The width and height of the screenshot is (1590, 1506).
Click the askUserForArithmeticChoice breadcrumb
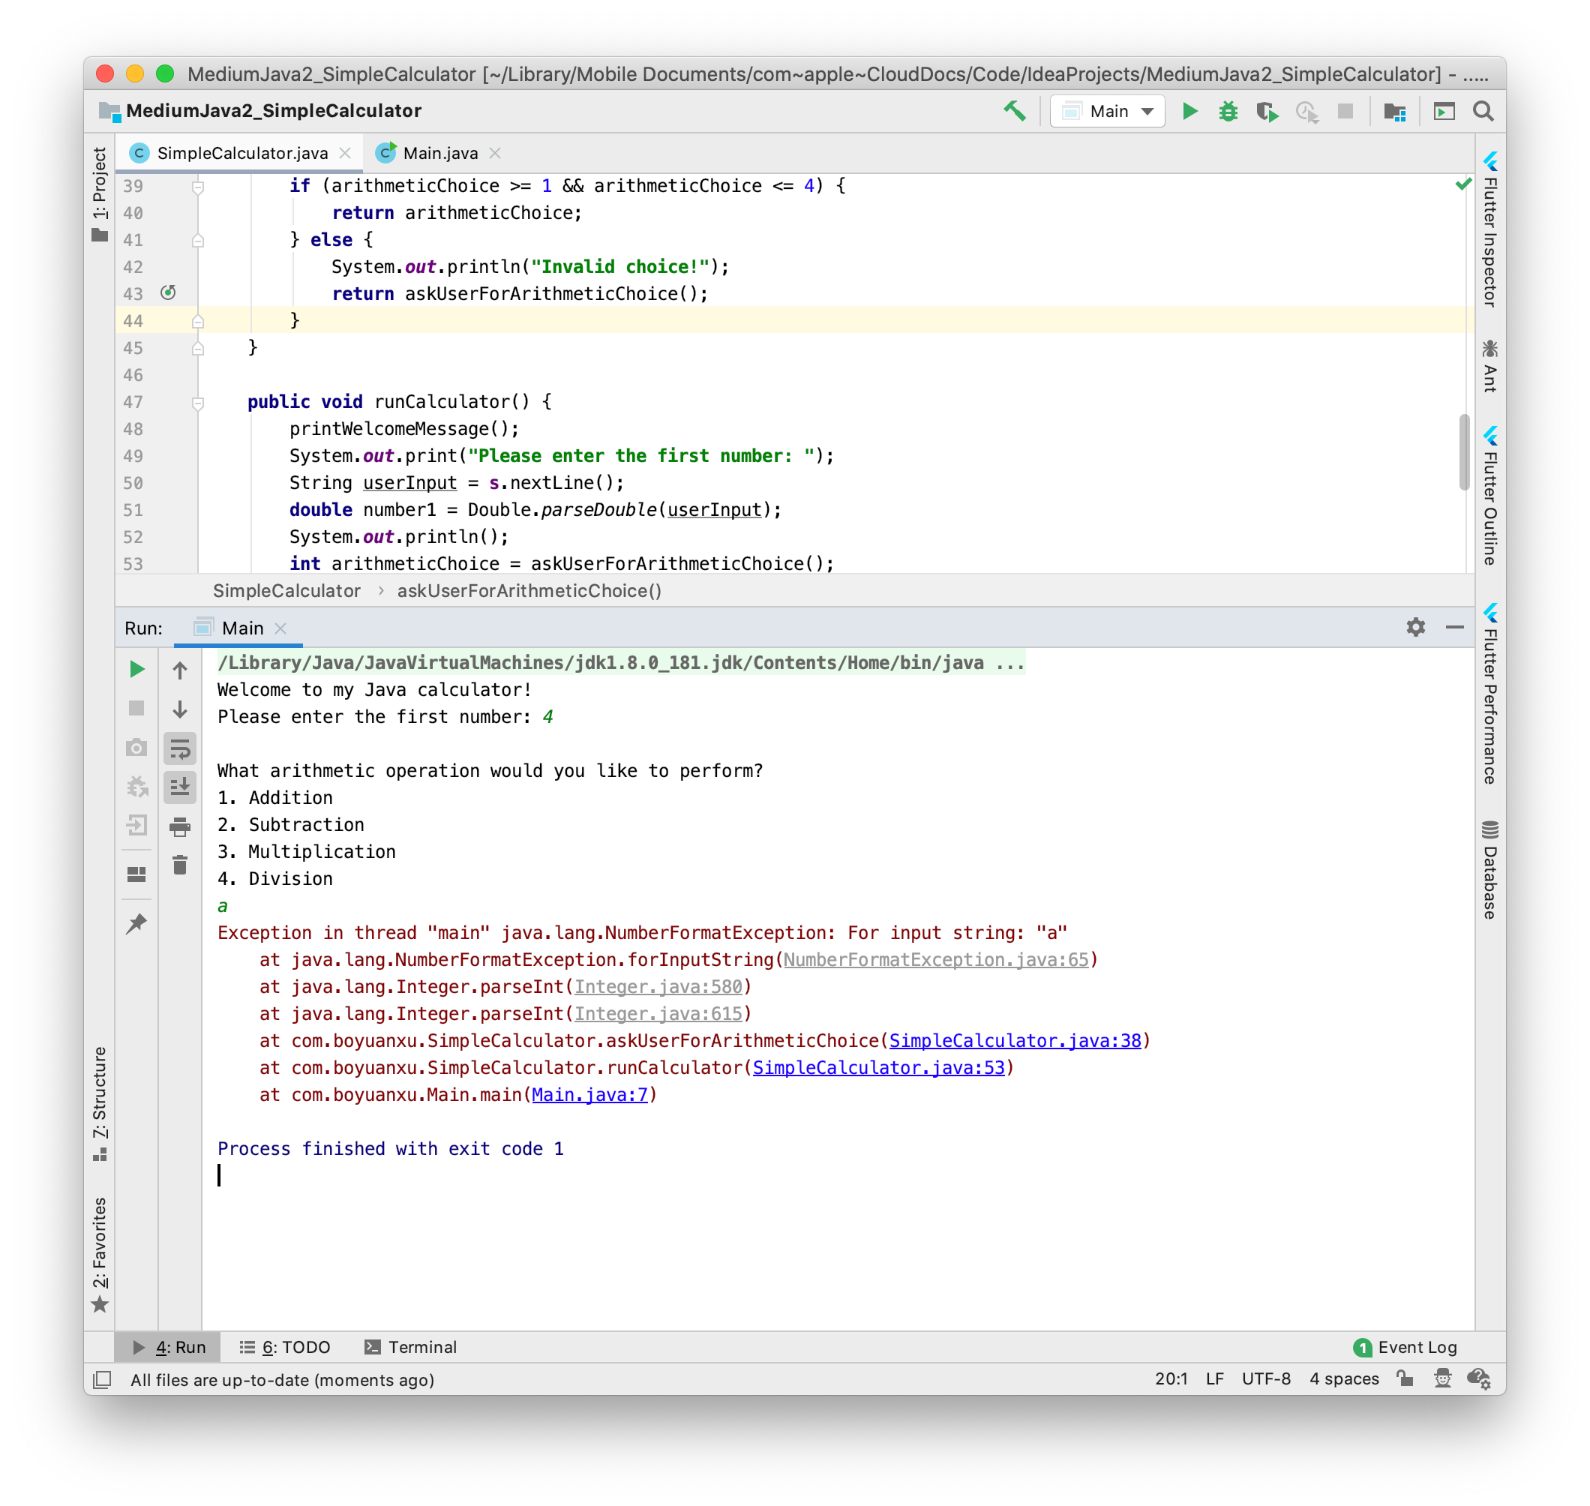tap(529, 590)
